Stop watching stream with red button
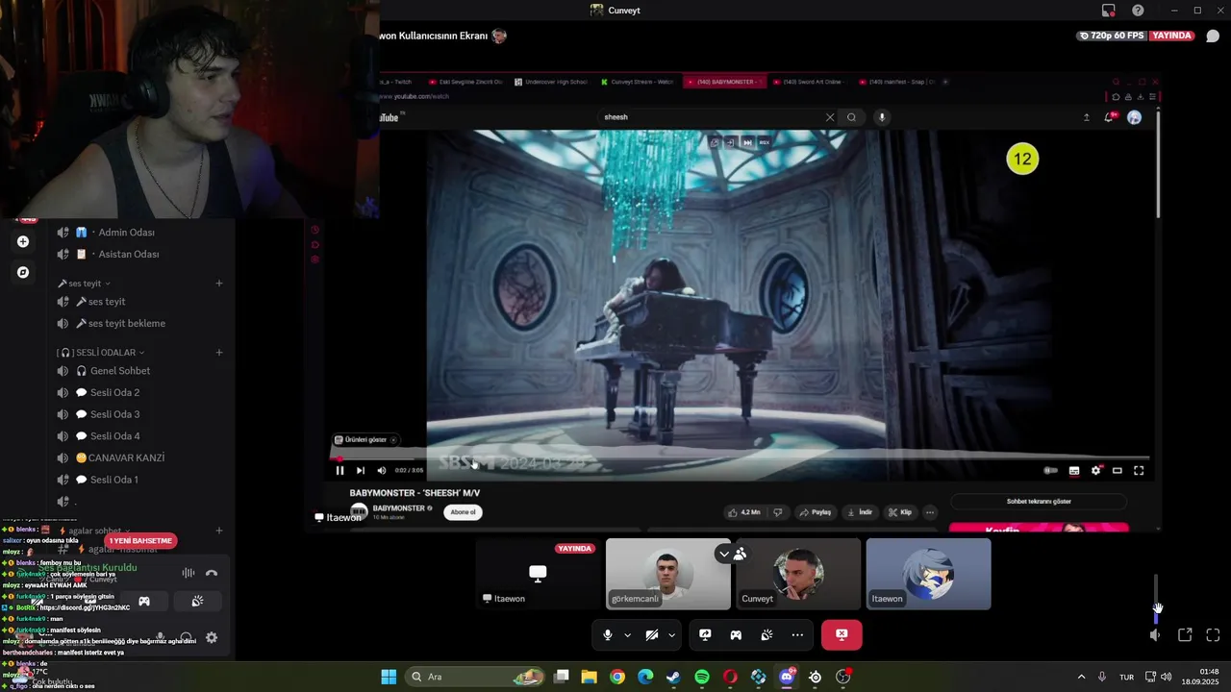 842,634
